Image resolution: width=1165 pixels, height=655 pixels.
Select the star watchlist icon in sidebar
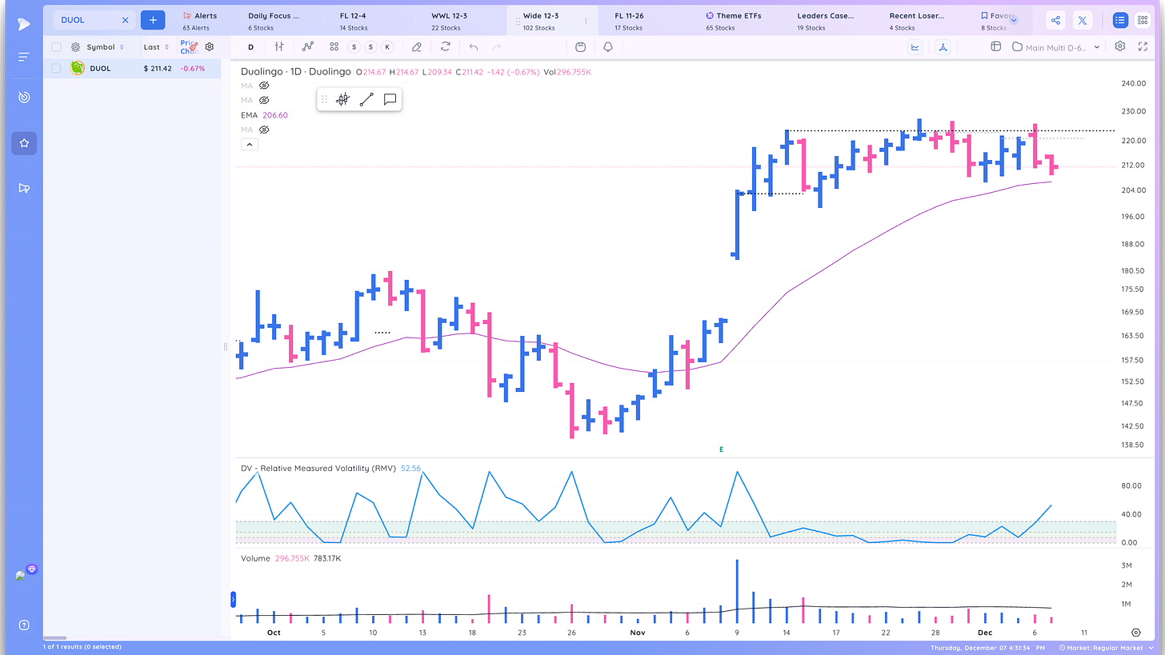24,143
